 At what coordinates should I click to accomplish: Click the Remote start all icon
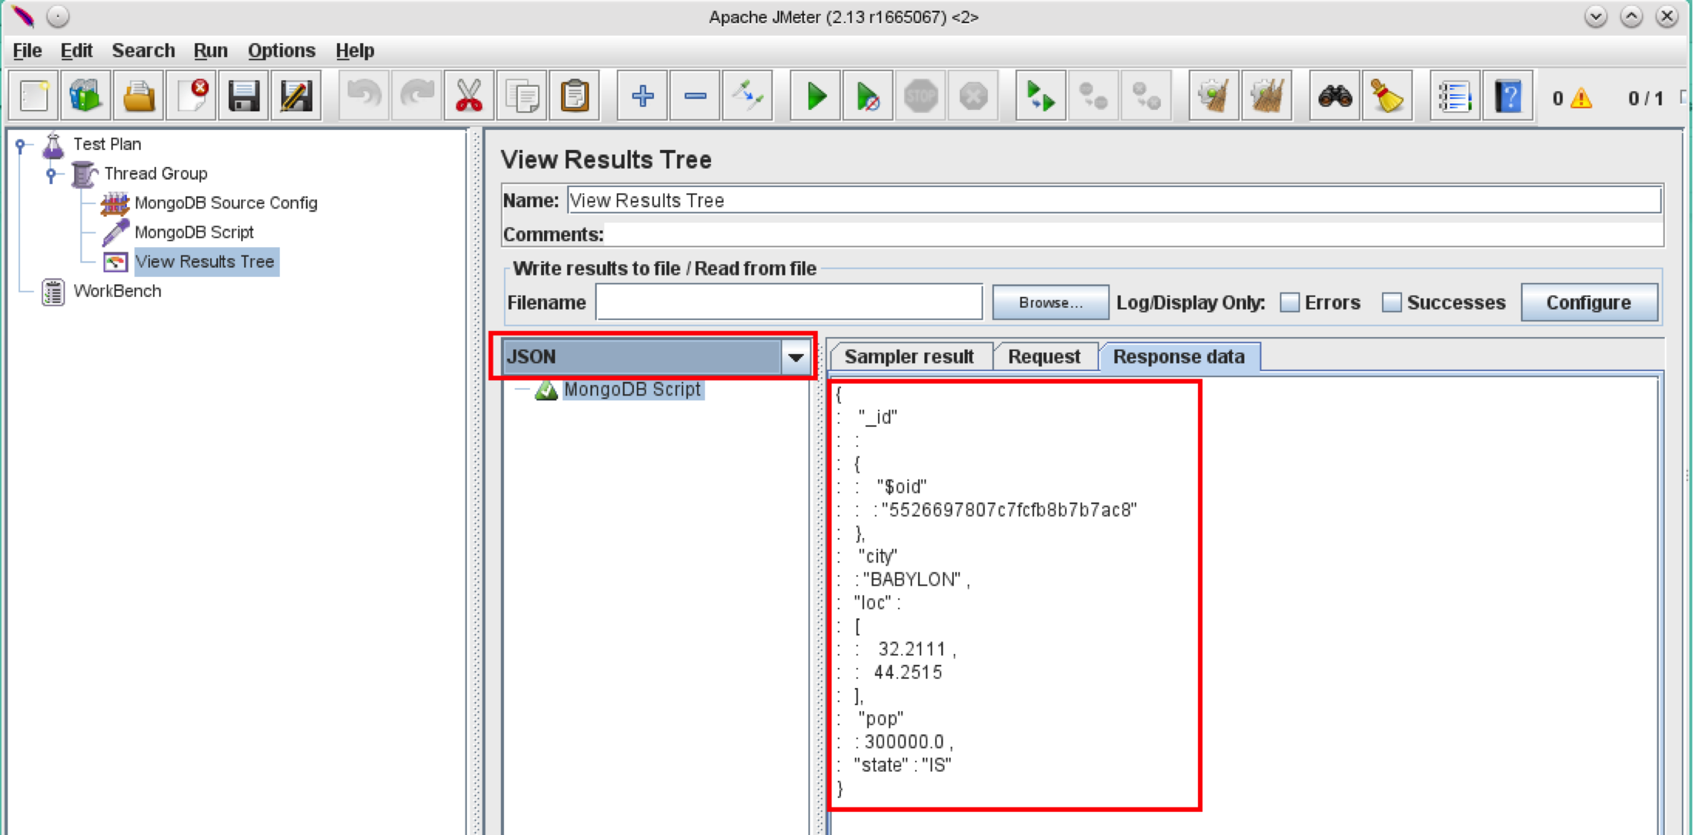(x=1041, y=96)
